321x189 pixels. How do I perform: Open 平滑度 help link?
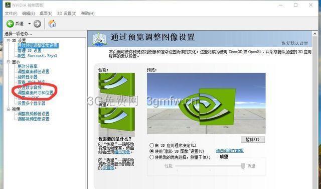coord(108,168)
